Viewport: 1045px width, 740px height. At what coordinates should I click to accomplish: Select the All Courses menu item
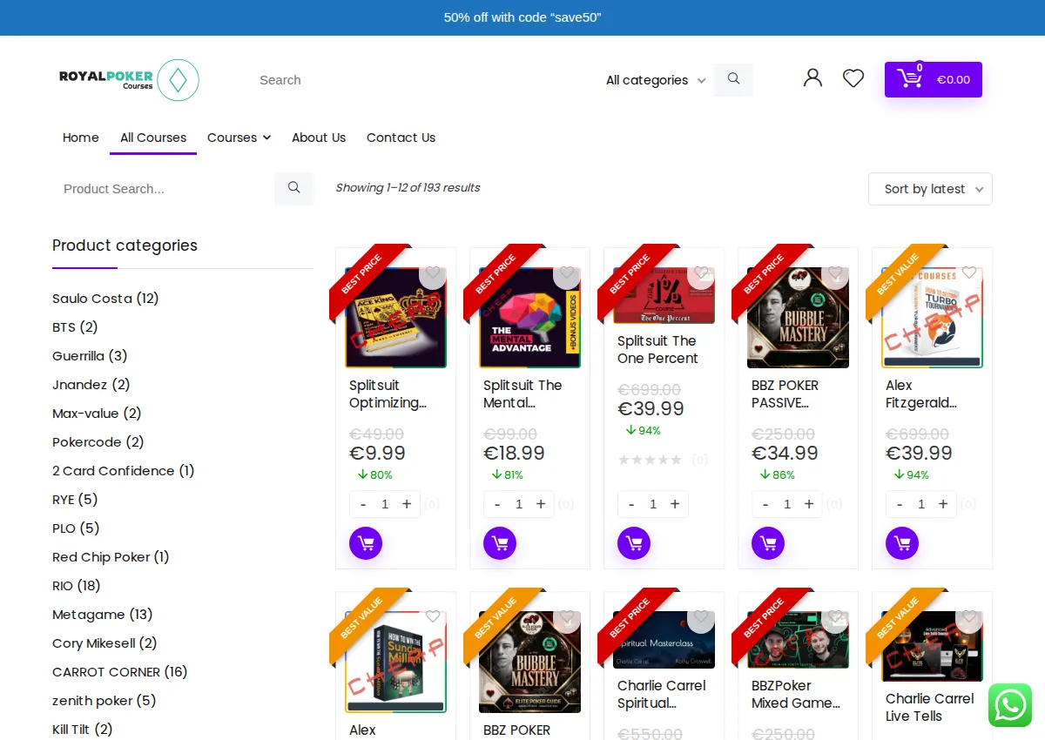[x=153, y=138]
